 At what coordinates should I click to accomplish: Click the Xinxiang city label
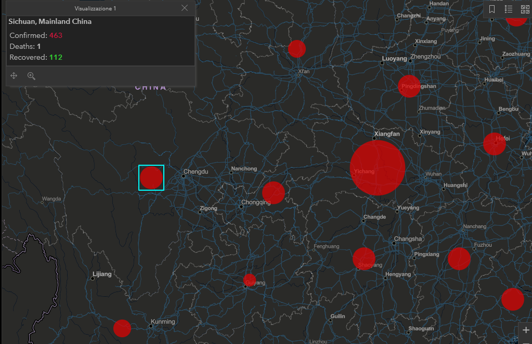426,42
